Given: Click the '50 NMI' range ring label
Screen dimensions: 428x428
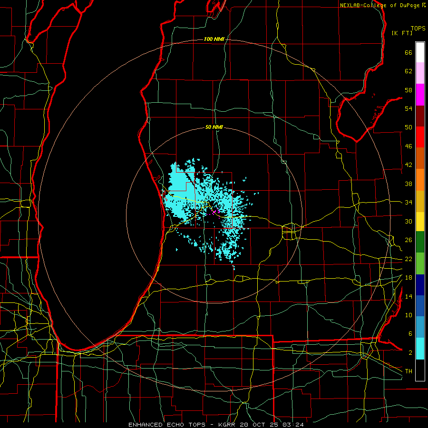Looking at the screenshot, I should click(214, 127).
